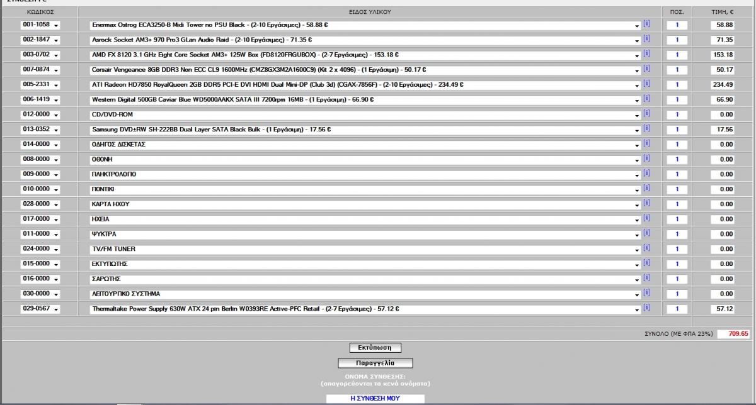756x405 pixels.
Task: Expand code dropdown 024-0000
Action: tap(40, 249)
